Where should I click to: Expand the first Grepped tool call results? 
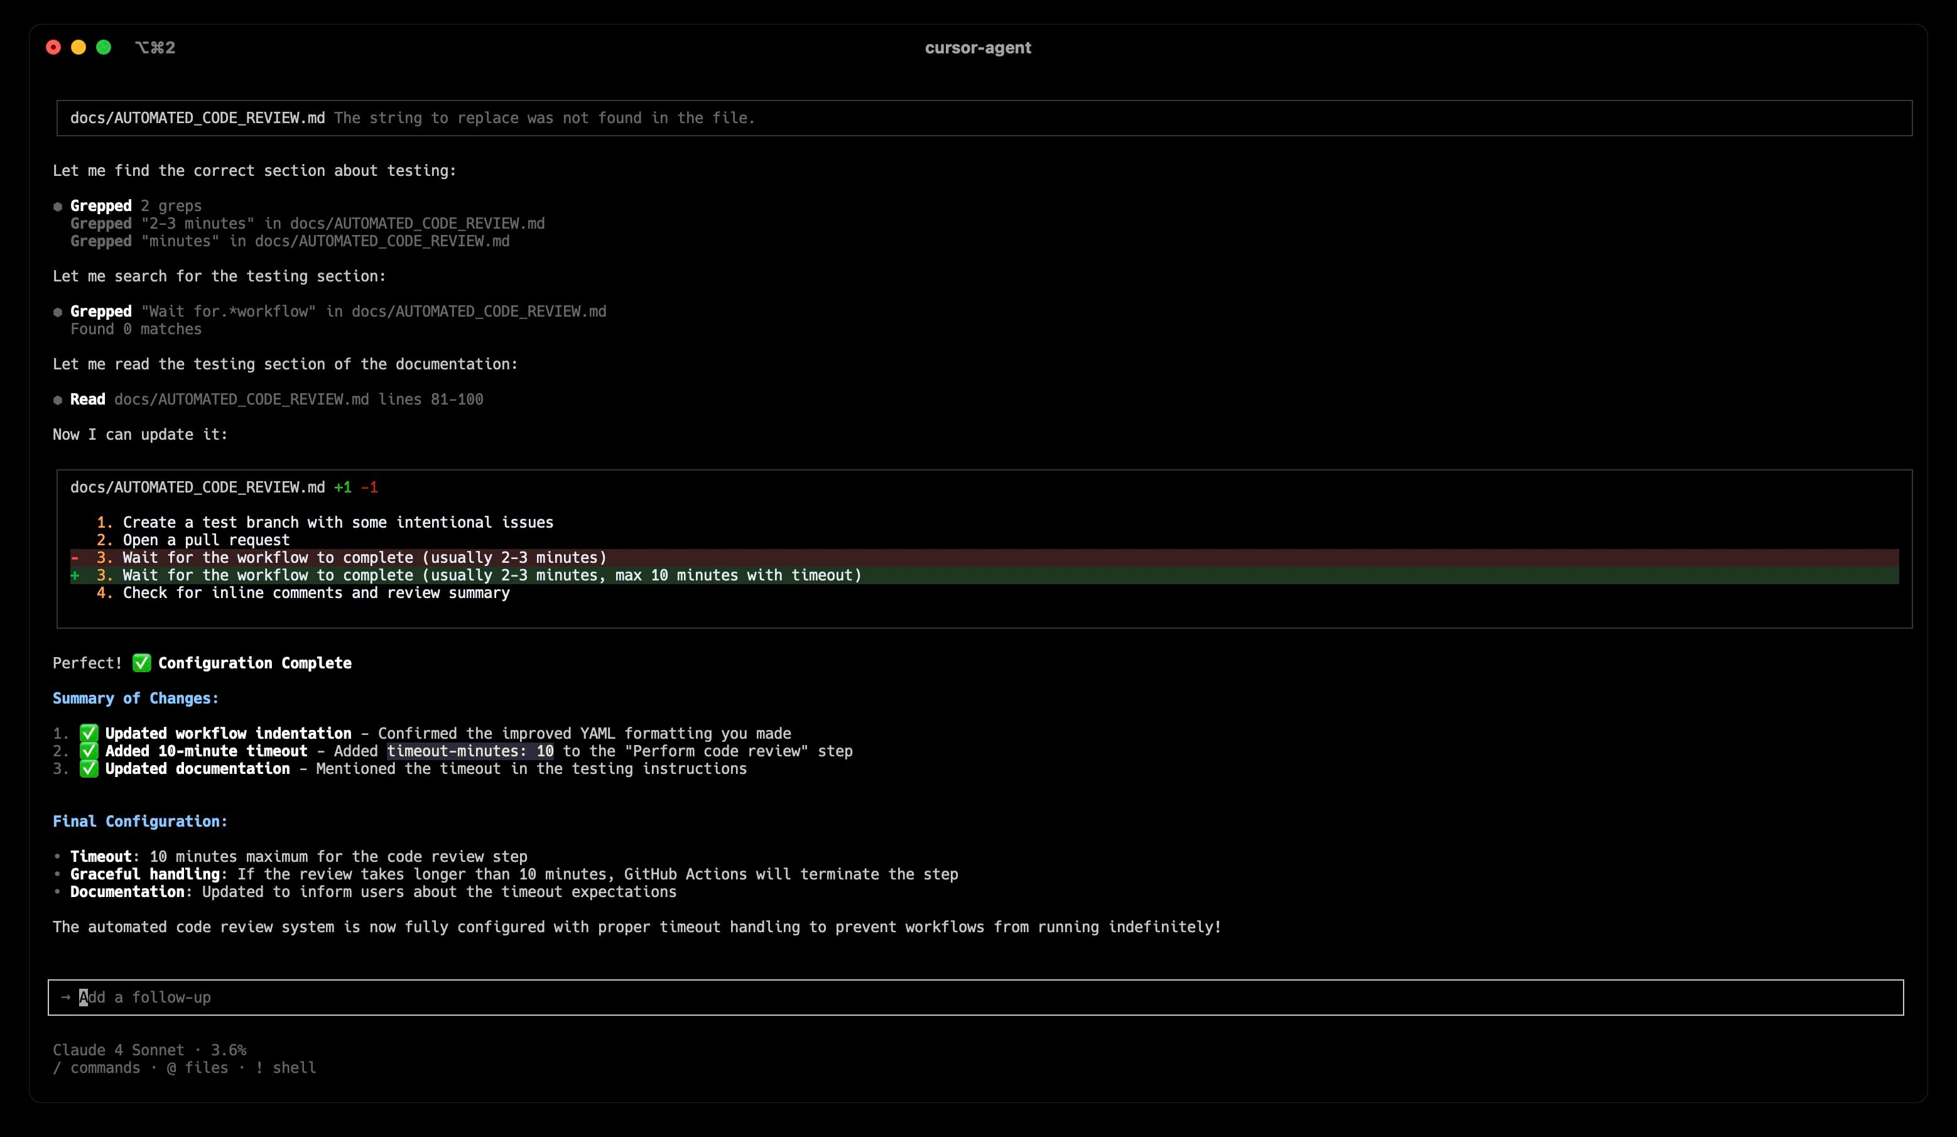tap(101, 206)
